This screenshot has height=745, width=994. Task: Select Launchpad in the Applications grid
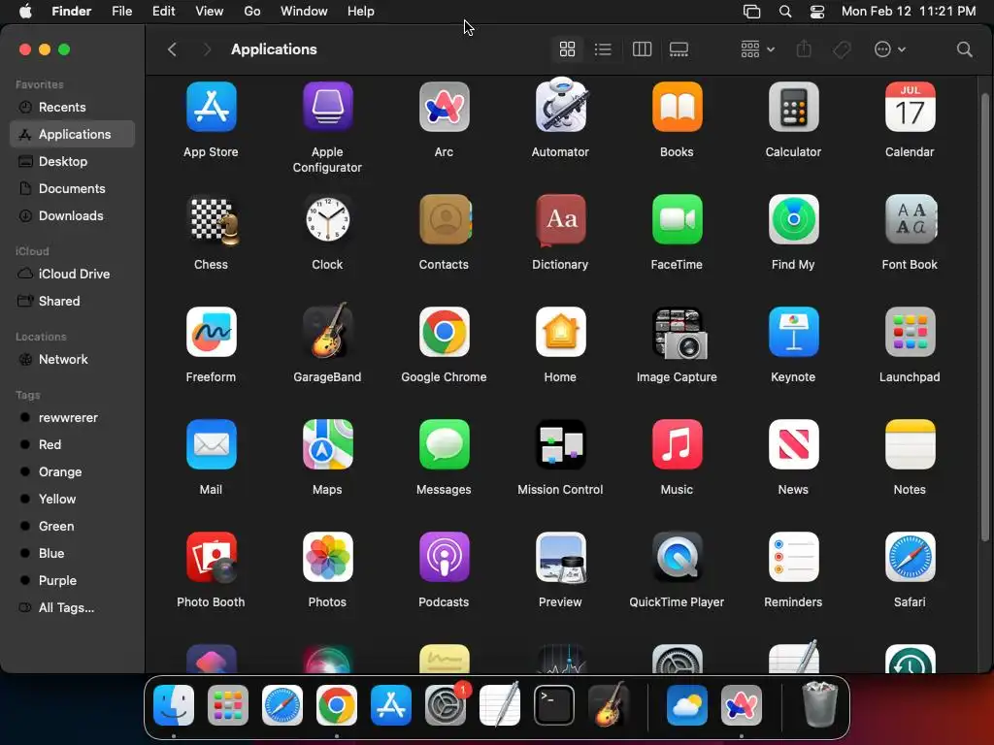[x=910, y=332]
